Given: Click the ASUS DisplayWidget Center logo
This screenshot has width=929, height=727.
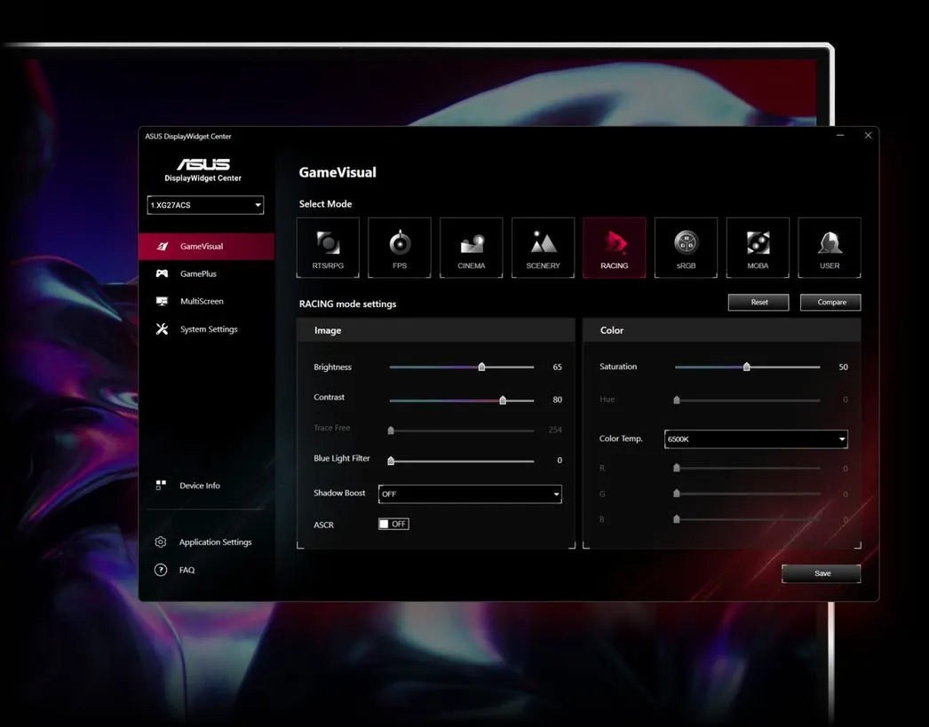Looking at the screenshot, I should pyautogui.click(x=203, y=170).
